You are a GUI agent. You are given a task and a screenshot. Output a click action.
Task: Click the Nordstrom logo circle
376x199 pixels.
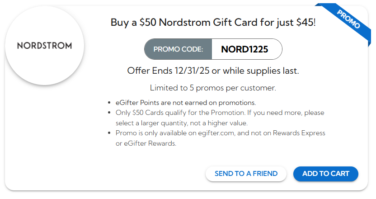(x=44, y=46)
